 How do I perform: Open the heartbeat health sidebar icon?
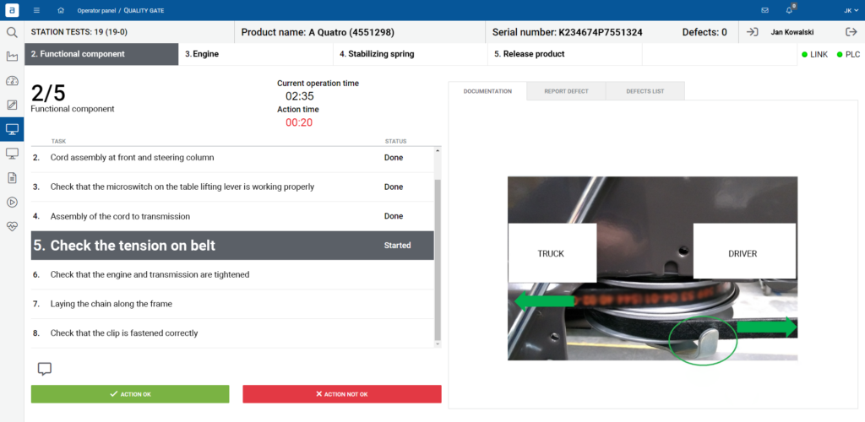(12, 226)
